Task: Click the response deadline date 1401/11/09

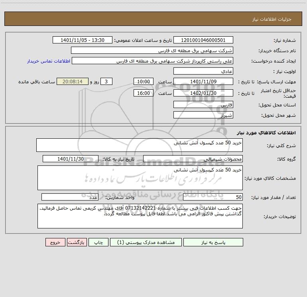Action: pos(203,81)
